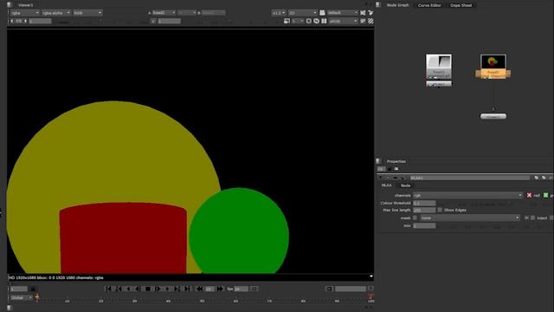The image size is (554, 312).
Task: Click the region of interest icon
Action: coord(309,21)
